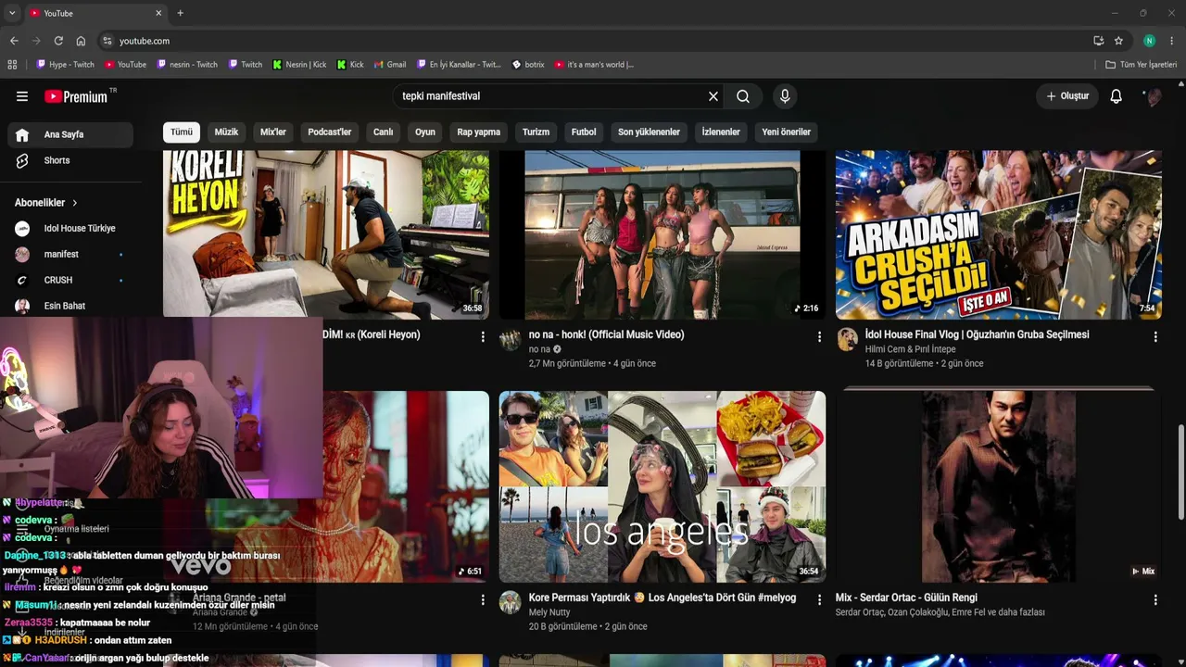Start voice search with the microphone
The image size is (1186, 667).
(785, 96)
